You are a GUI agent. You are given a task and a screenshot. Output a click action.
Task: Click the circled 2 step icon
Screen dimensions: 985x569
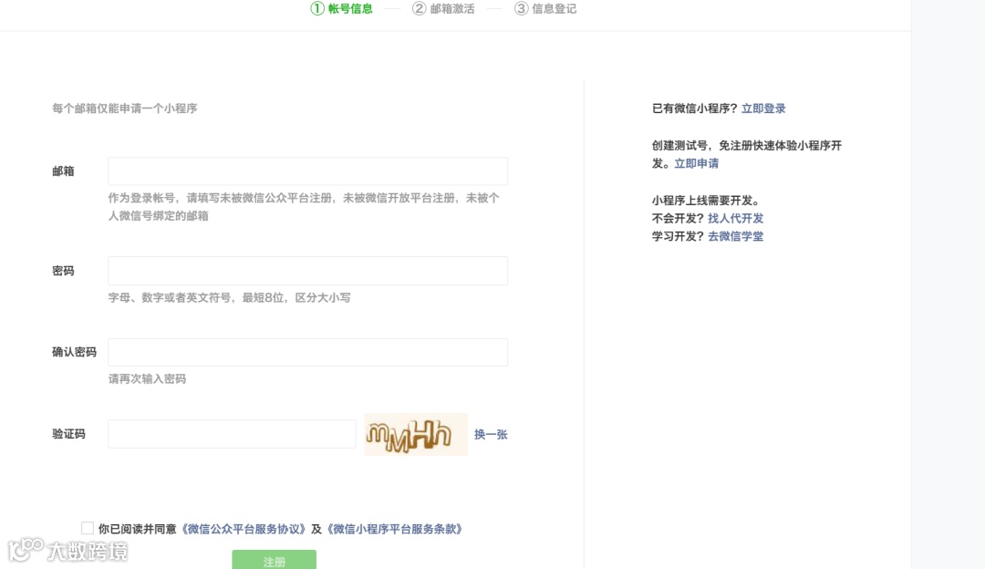[419, 9]
